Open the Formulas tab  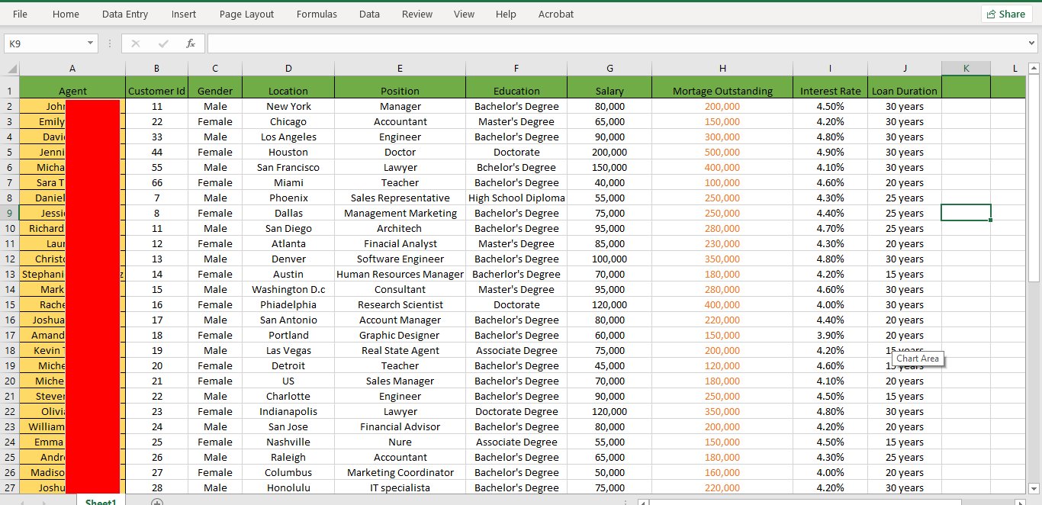[317, 14]
